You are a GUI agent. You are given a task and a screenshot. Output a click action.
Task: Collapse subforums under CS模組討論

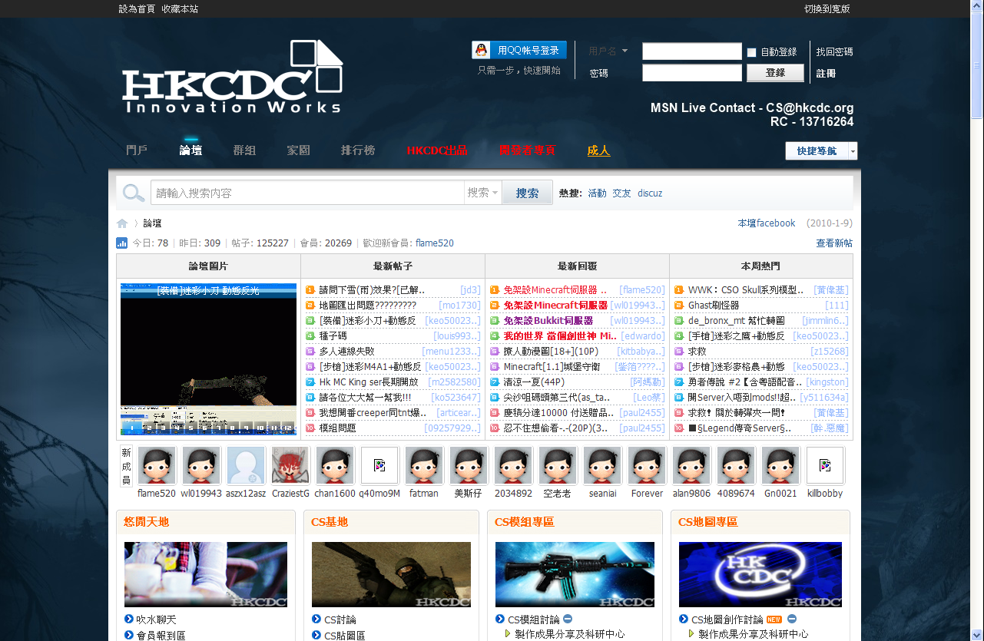567,619
